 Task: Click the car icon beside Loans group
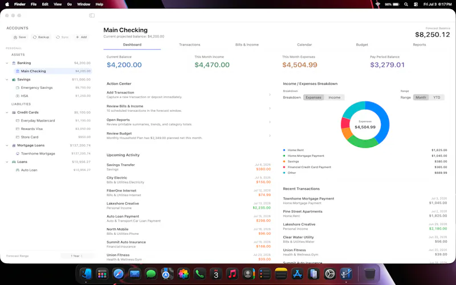coord(14,162)
